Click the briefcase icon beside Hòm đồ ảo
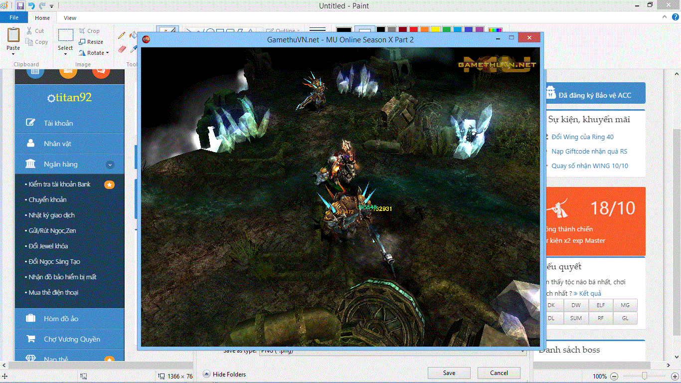Screen dimensions: 681x383 click(x=30, y=318)
